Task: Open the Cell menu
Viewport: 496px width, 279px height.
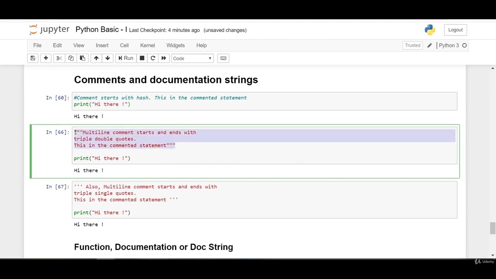Action: 124,45
